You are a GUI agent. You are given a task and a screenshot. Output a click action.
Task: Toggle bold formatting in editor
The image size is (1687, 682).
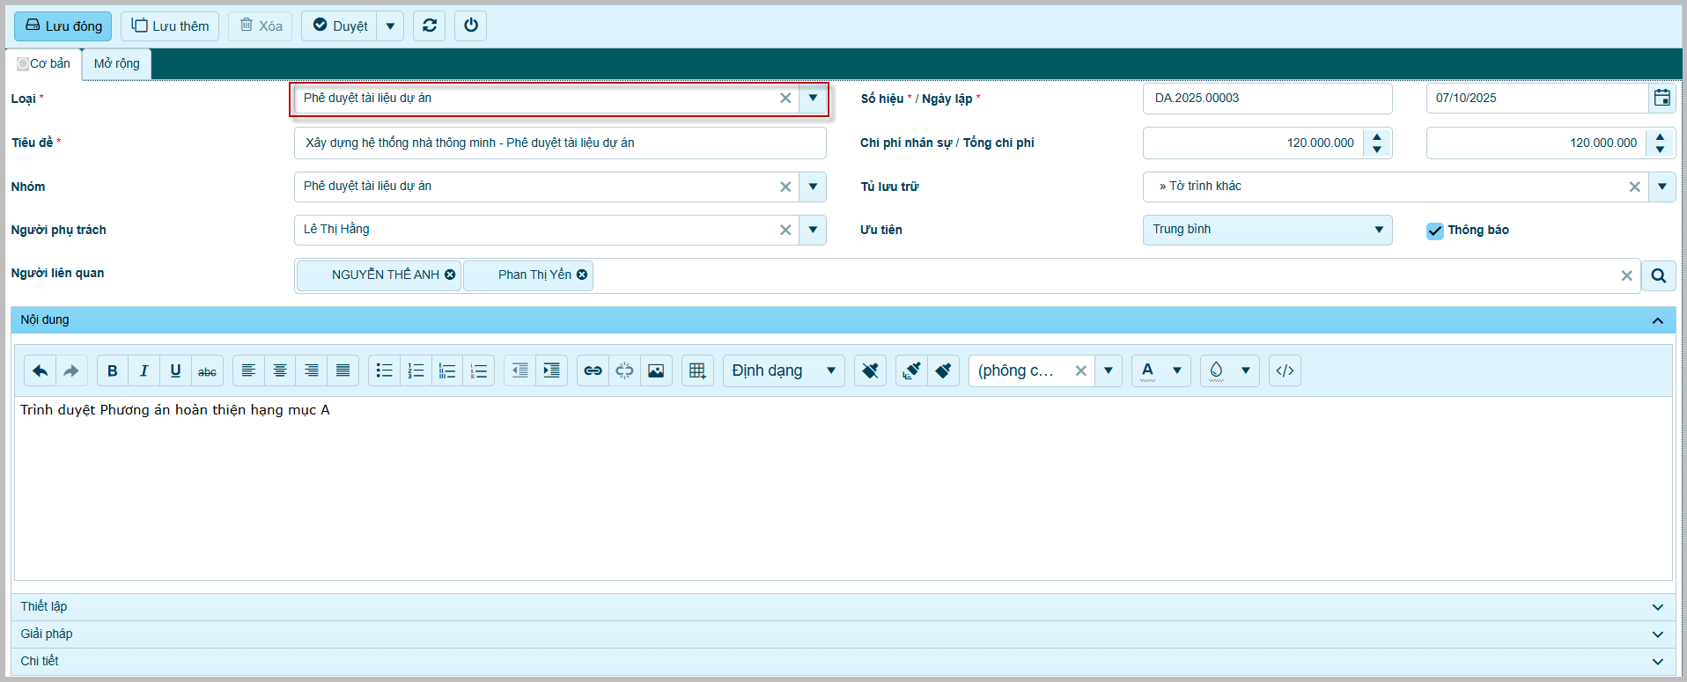(113, 370)
